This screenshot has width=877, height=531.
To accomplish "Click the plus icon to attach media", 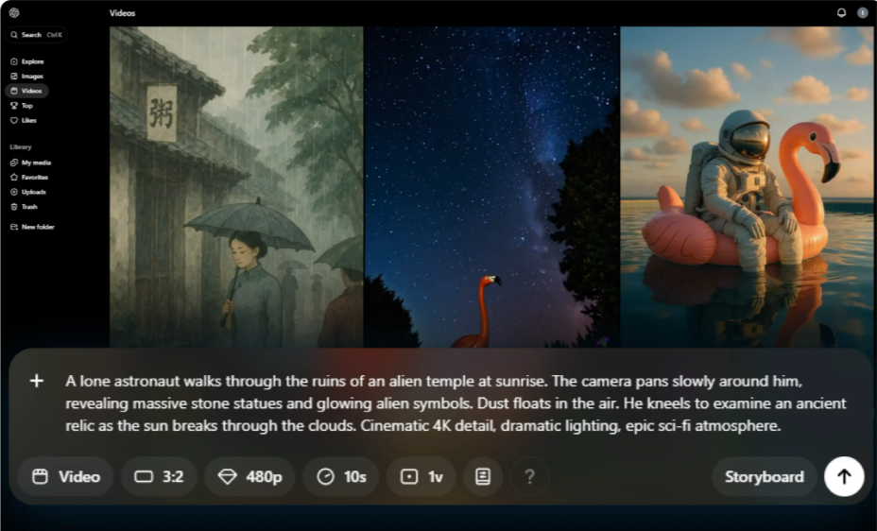I will 36,381.
